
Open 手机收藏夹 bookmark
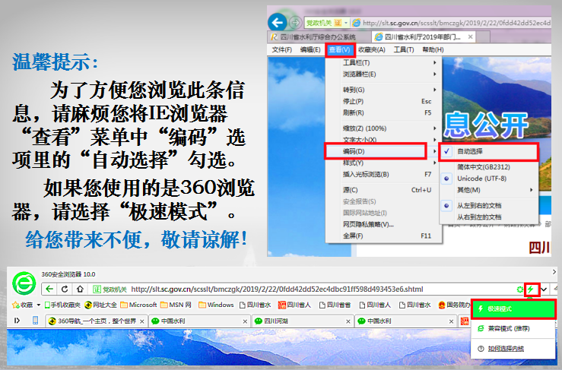[x=62, y=305]
